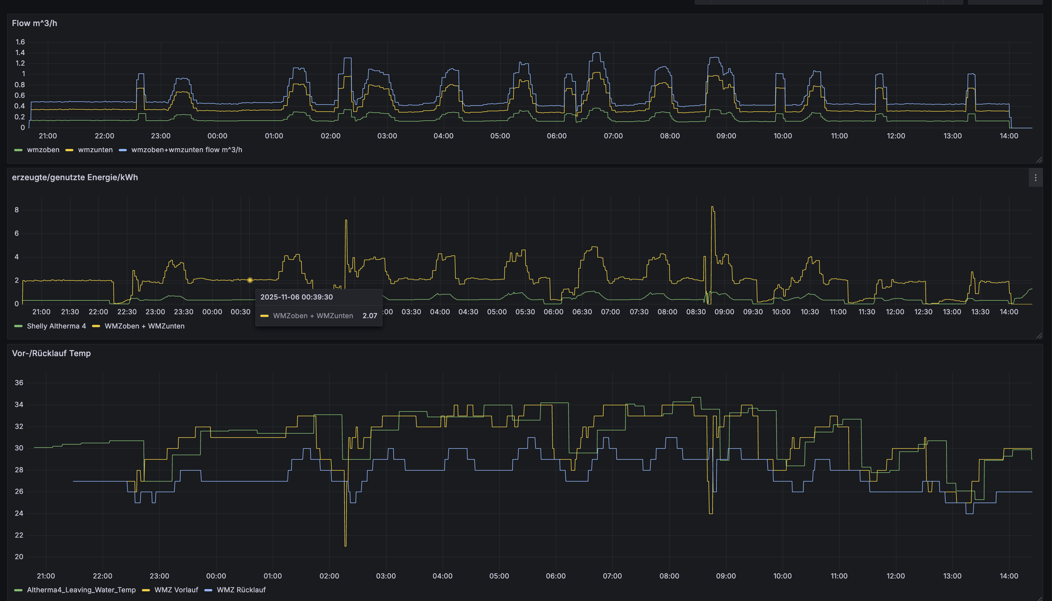
Task: Click the Flow panel resize handle
Action: pyautogui.click(x=1039, y=160)
